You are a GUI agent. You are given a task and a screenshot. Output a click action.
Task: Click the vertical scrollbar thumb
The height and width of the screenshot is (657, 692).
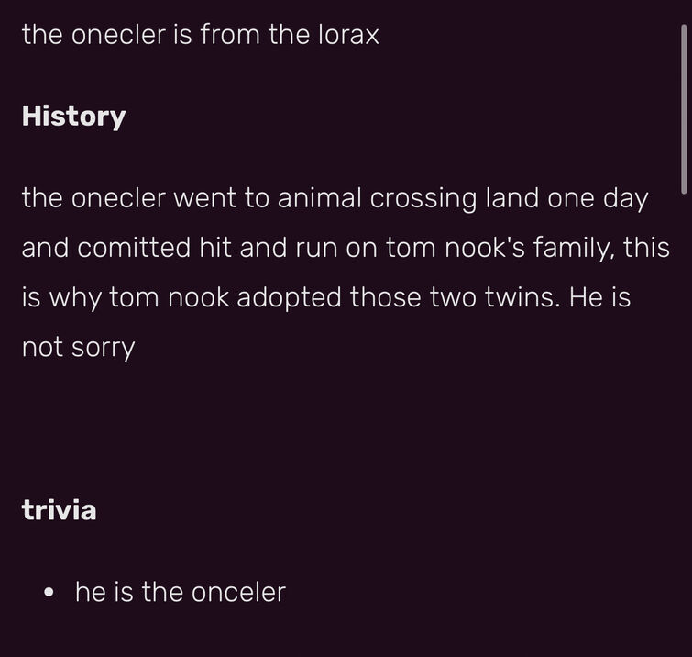pyautogui.click(x=684, y=109)
